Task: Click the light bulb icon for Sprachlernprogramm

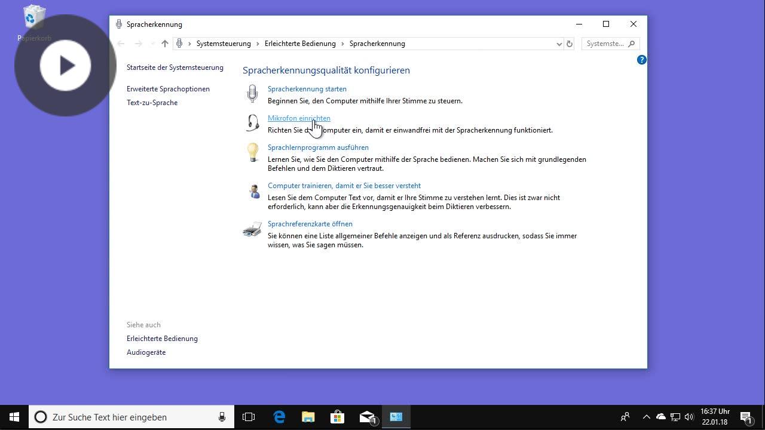Action: pos(253,152)
